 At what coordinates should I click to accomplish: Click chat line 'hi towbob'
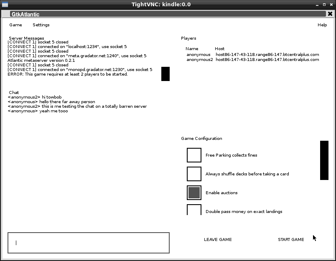pyautogui.click(x=35, y=97)
